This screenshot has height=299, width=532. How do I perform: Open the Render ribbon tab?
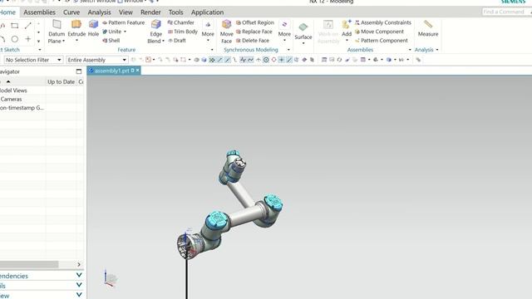coord(150,12)
